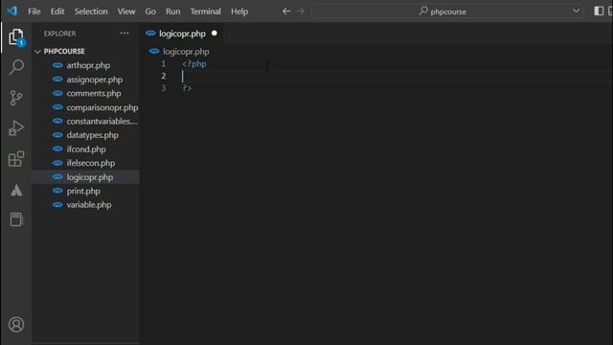Open the notebook icon in activity bar
Viewport: 613px width, 345px height.
click(x=16, y=219)
